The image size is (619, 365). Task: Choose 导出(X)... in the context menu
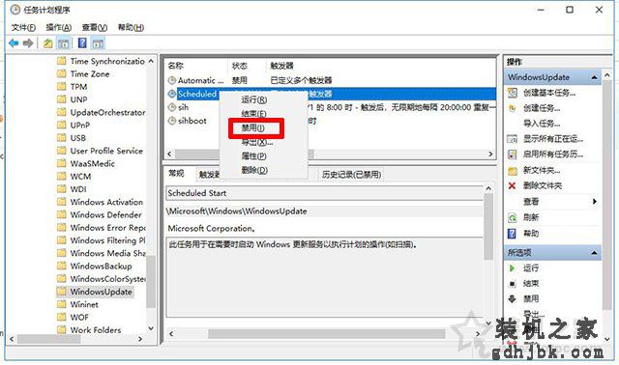click(256, 142)
